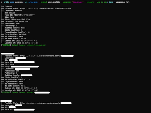Click 'Location: San Francisco' line
Image resolution: width=151 pixels, height=113 pixels.
(x=17, y=21)
